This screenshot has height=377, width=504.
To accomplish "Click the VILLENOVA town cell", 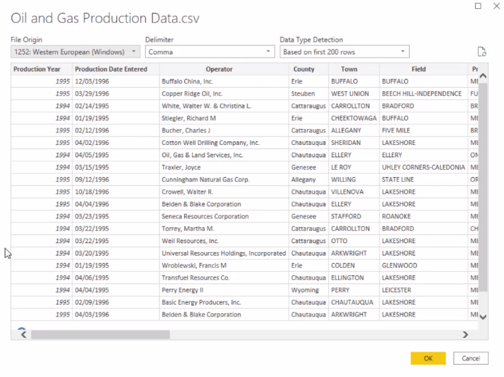I will coord(354,192).
